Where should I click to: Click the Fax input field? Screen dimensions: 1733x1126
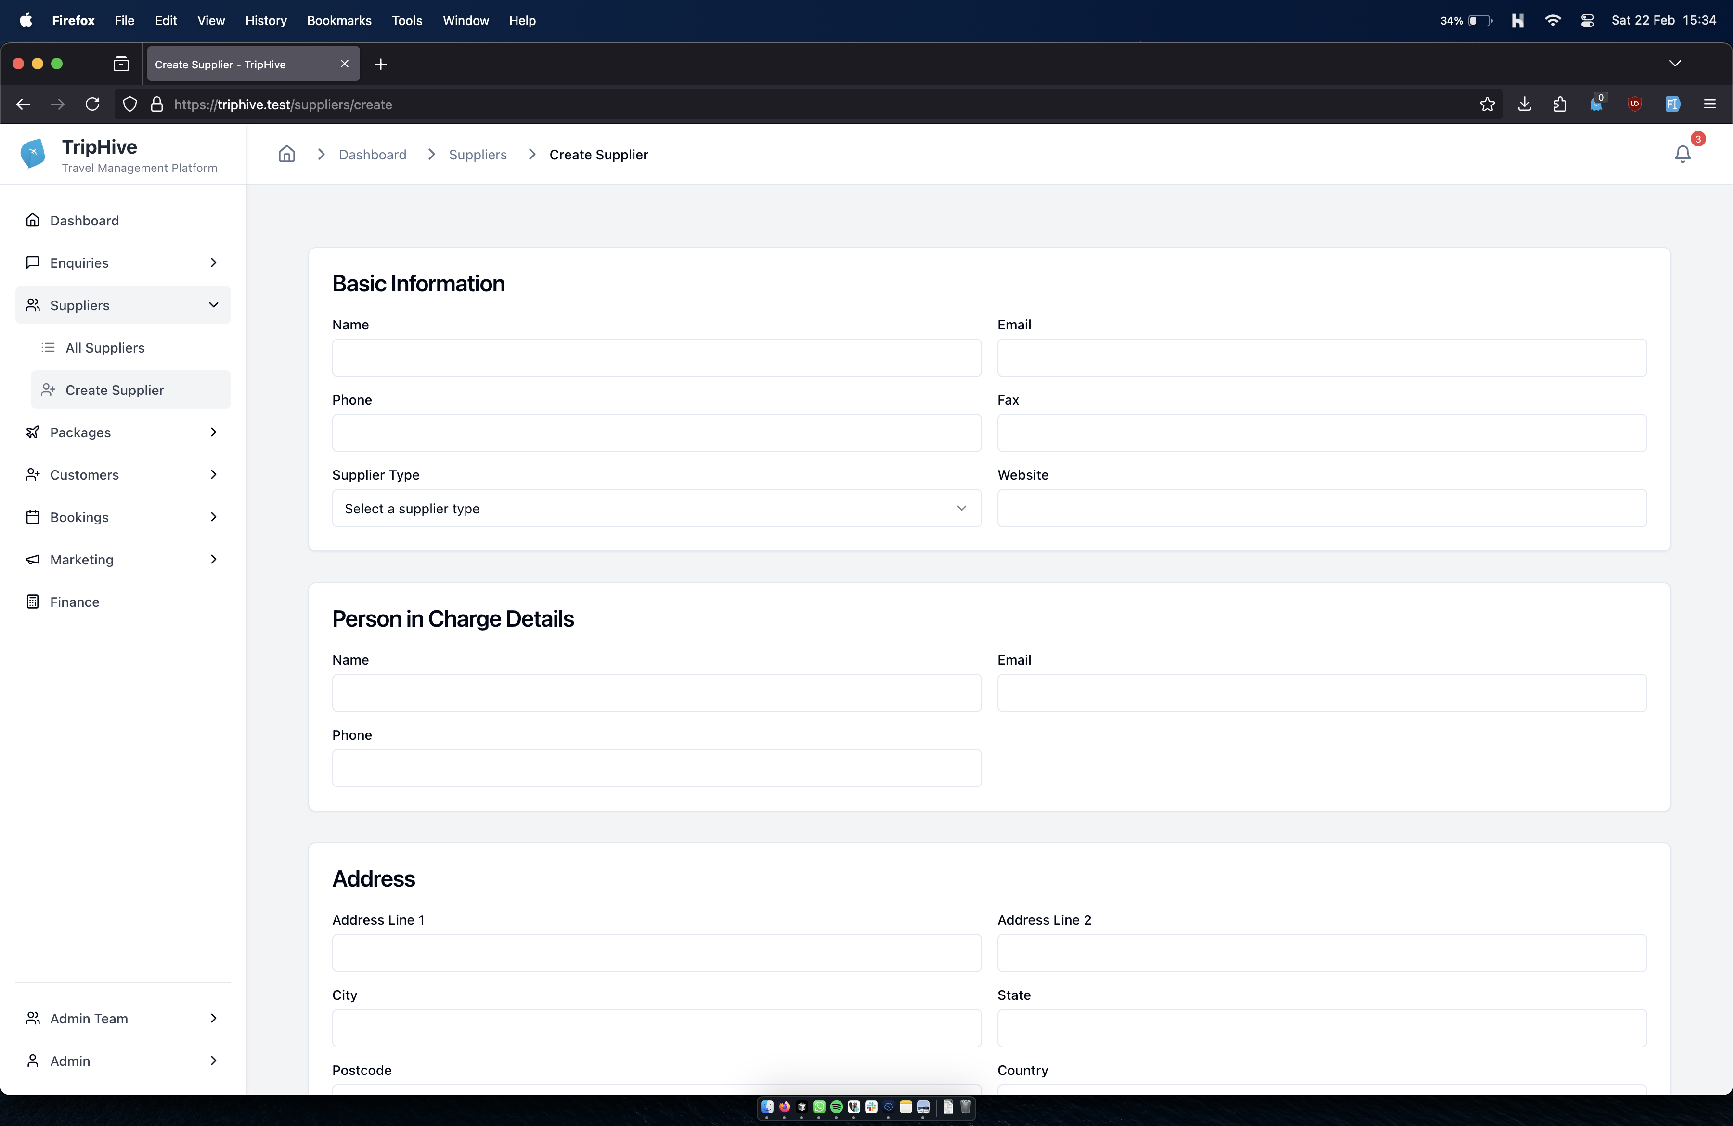(1321, 432)
